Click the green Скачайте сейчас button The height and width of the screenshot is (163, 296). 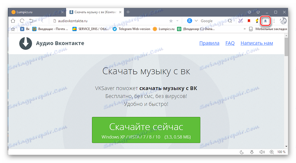pos(146,130)
